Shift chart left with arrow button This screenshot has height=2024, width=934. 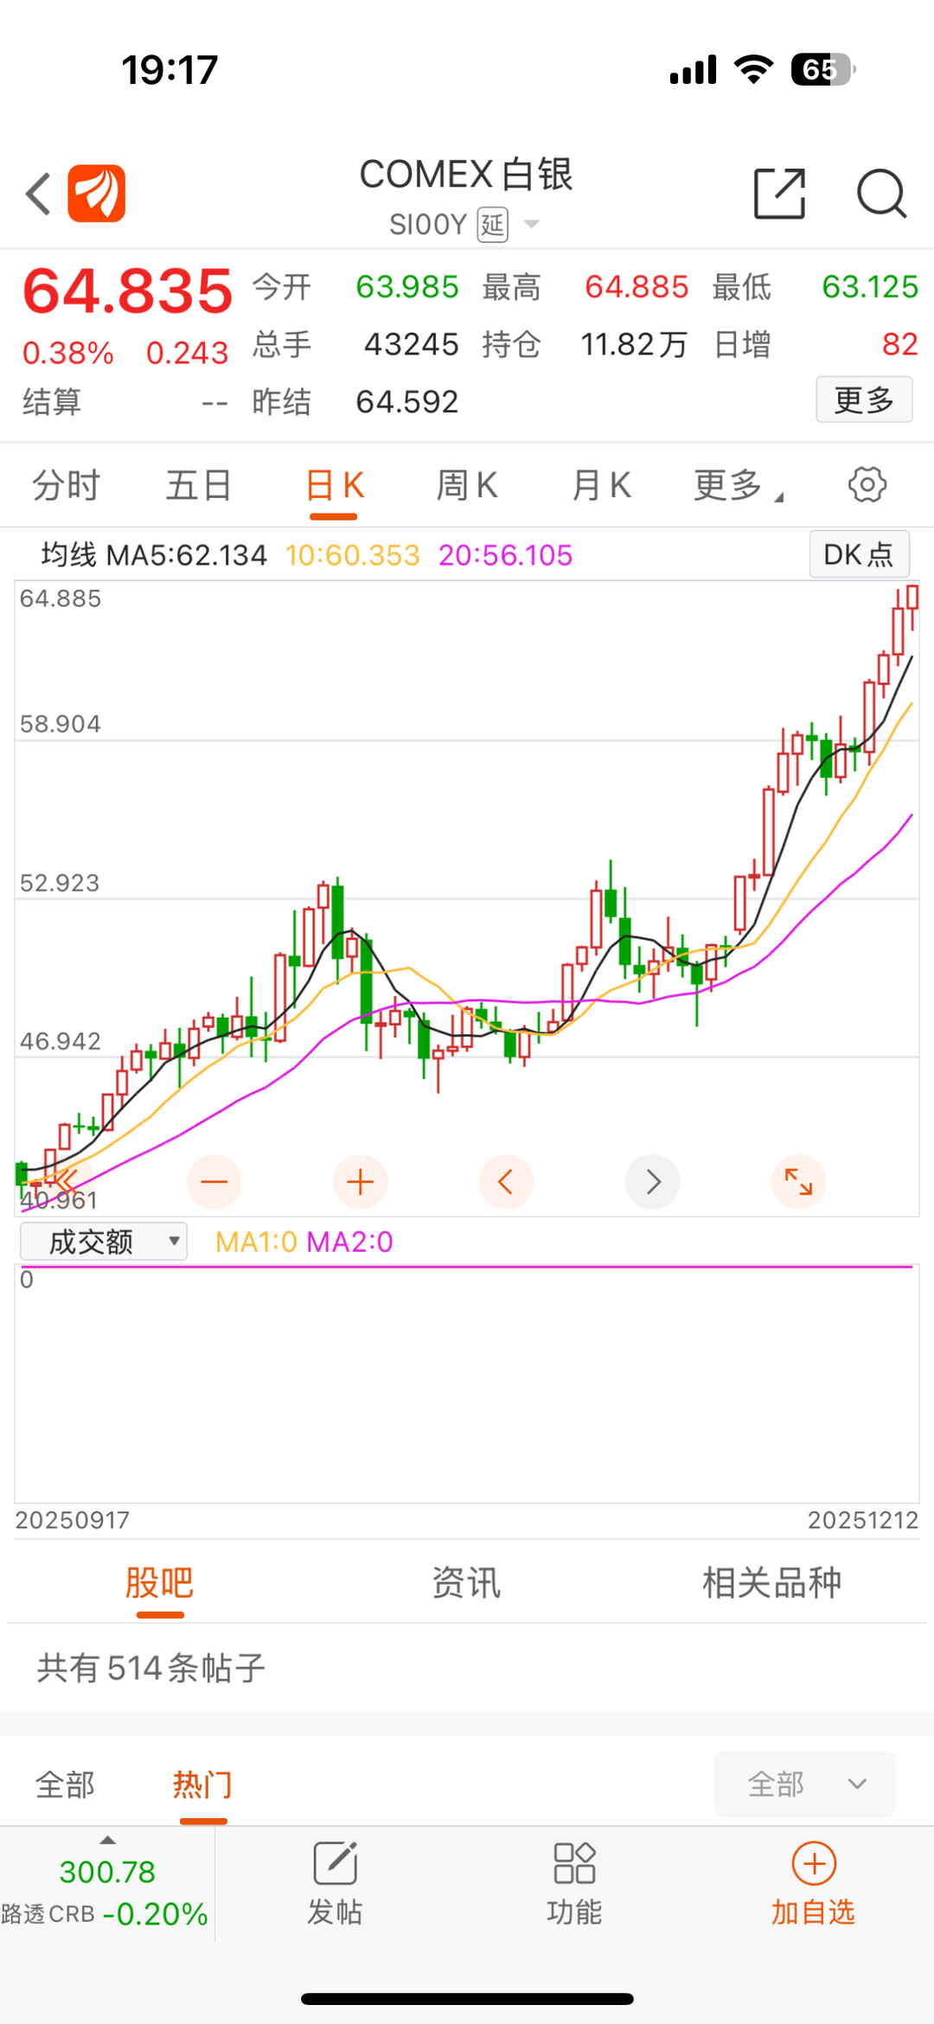[506, 1182]
